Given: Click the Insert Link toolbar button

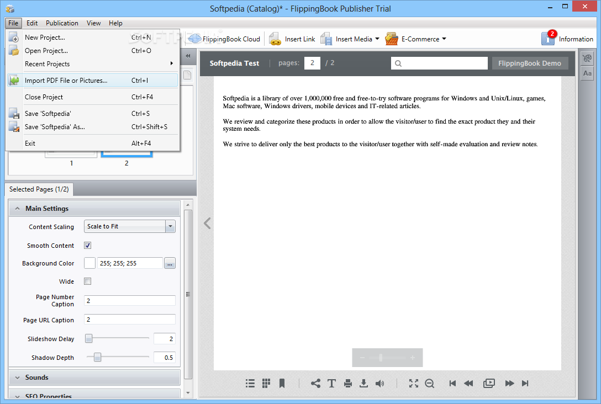Looking at the screenshot, I should (292, 39).
